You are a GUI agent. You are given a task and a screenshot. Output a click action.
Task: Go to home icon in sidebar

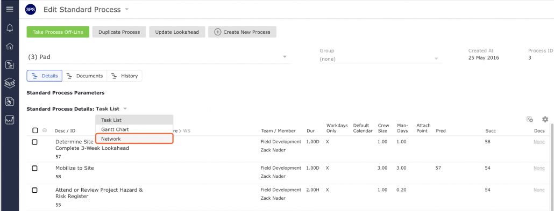pyautogui.click(x=10, y=46)
